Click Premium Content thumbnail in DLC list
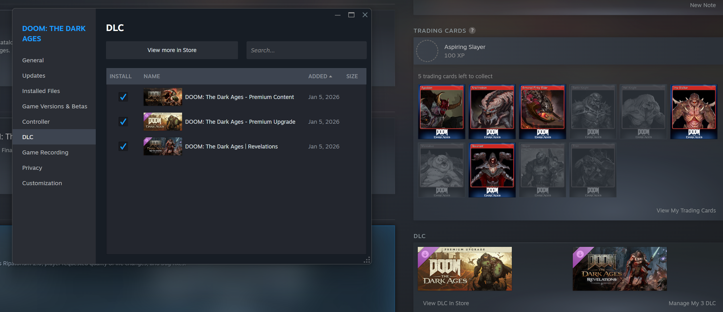 click(163, 97)
